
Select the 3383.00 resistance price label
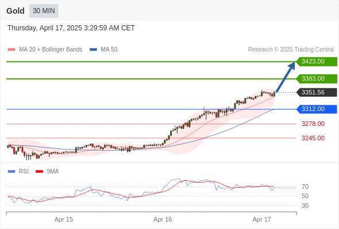click(x=317, y=78)
